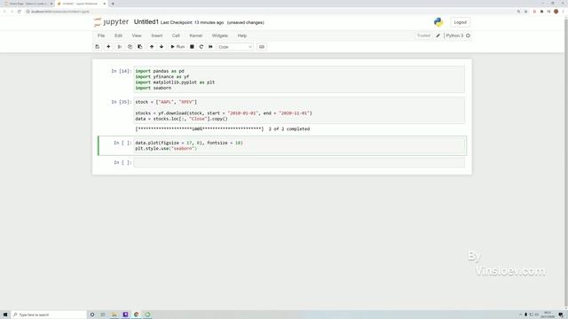Run the selected cell
The width and height of the screenshot is (568, 319).
coord(177,47)
